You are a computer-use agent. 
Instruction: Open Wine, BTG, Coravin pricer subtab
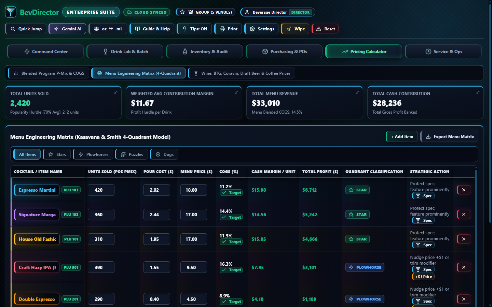click(x=242, y=73)
